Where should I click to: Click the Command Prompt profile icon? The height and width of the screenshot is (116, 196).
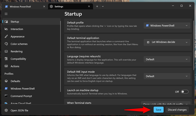[6, 96]
